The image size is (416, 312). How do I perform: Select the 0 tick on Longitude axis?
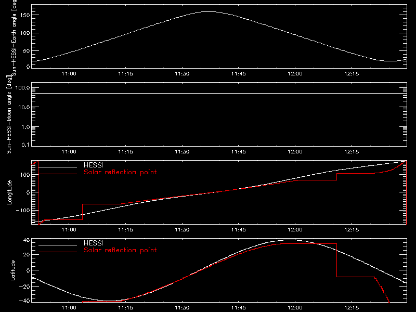28,192
